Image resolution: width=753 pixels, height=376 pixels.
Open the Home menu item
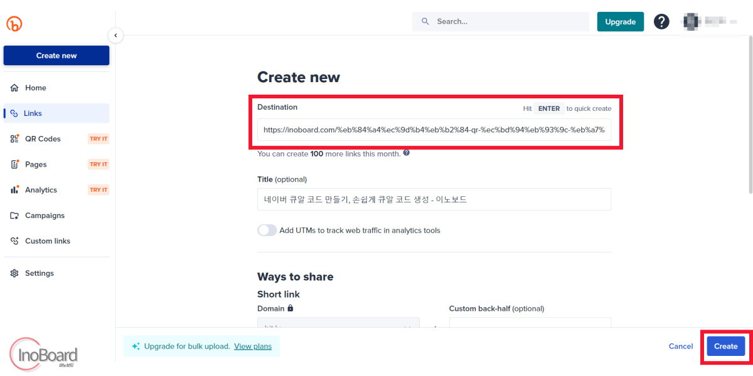[x=56, y=88]
